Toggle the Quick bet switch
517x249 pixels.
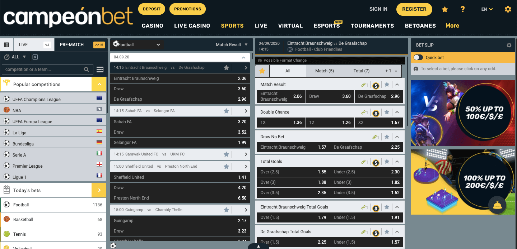point(418,57)
